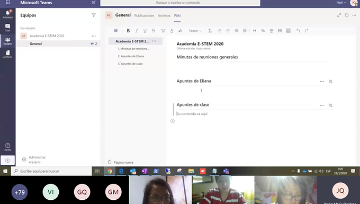Open the Windows Start menu
This screenshot has width=360, height=204.
(5, 171)
